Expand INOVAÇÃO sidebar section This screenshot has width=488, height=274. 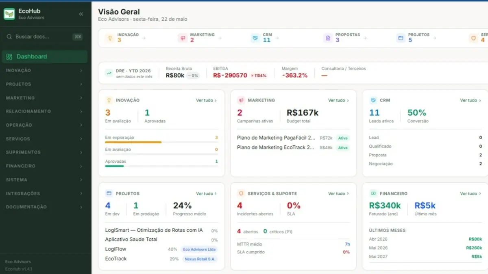tap(44, 71)
